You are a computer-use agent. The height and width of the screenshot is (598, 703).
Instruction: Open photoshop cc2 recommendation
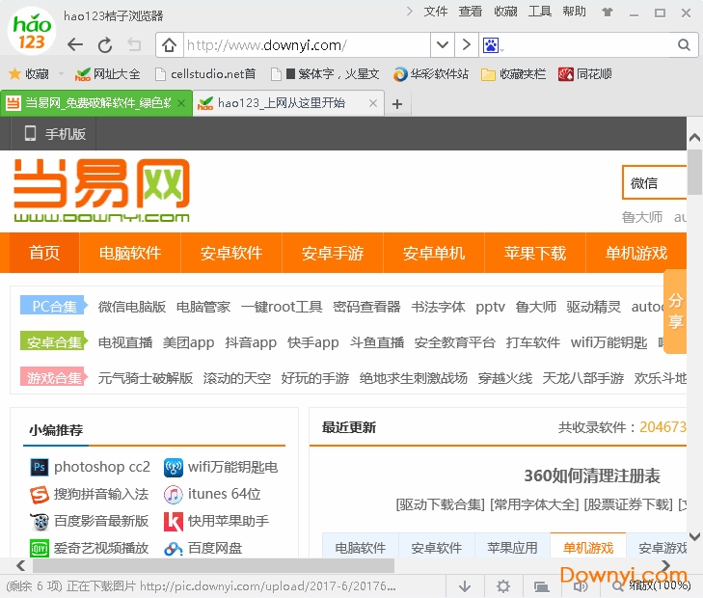click(90, 467)
